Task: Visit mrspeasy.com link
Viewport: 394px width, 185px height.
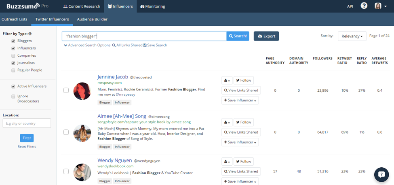Action: (x=110, y=82)
